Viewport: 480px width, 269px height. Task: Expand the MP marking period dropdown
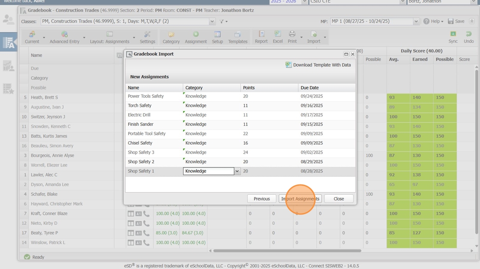tap(416, 21)
